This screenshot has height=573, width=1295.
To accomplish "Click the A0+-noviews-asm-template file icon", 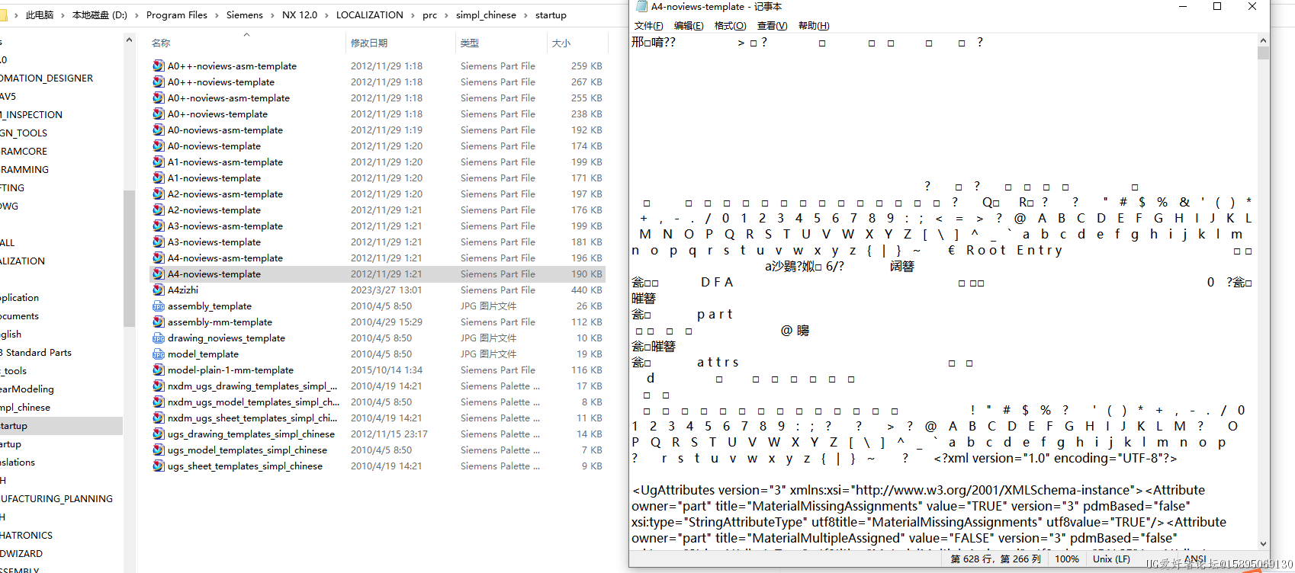I will [x=159, y=98].
